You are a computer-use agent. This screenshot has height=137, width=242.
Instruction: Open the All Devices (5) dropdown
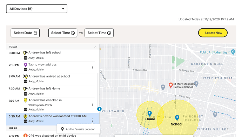click(x=36, y=9)
